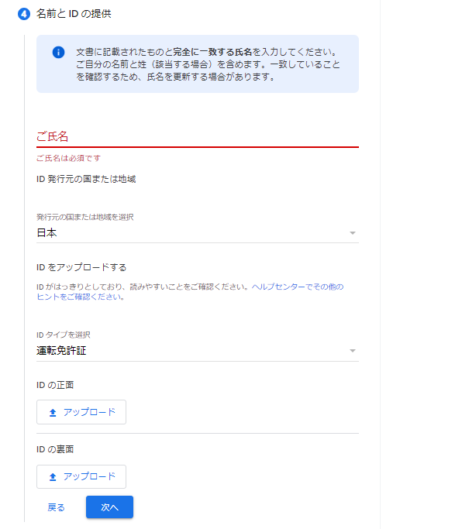Click the info banner text about matching 氏名
Image resolution: width=462 pixels, height=529 pixels.
[x=208, y=64]
